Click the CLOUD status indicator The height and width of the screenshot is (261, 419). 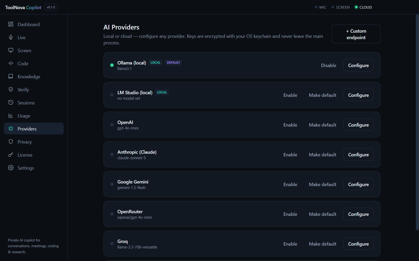click(363, 7)
